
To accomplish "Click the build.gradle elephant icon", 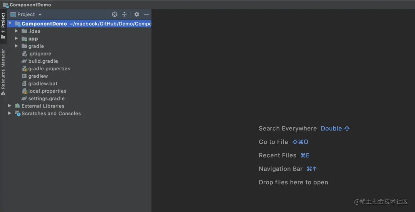I will coord(24,61).
